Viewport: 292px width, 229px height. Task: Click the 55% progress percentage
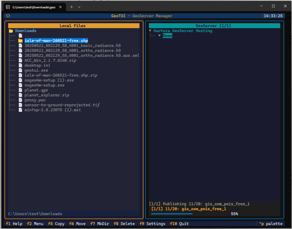(x=234, y=214)
